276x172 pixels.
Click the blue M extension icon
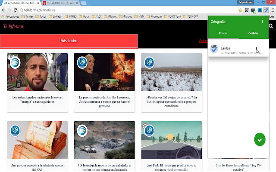click(x=260, y=10)
